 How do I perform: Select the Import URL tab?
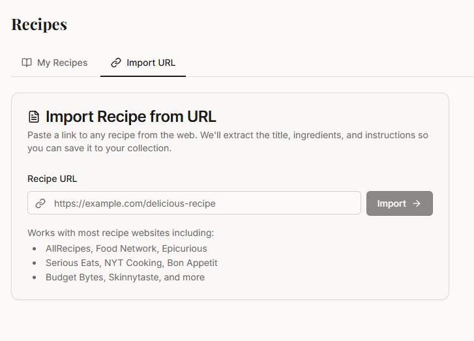pos(143,63)
